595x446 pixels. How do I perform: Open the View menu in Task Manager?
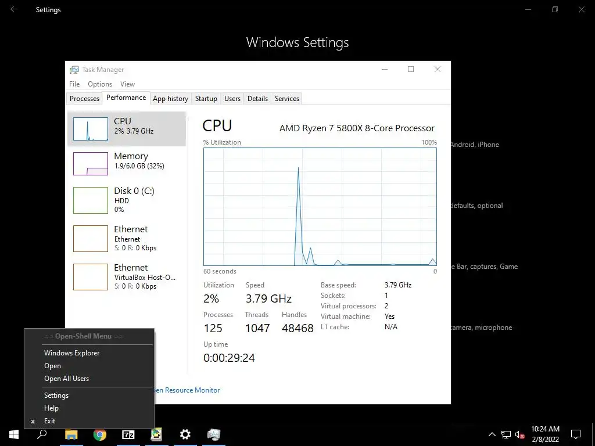(127, 84)
